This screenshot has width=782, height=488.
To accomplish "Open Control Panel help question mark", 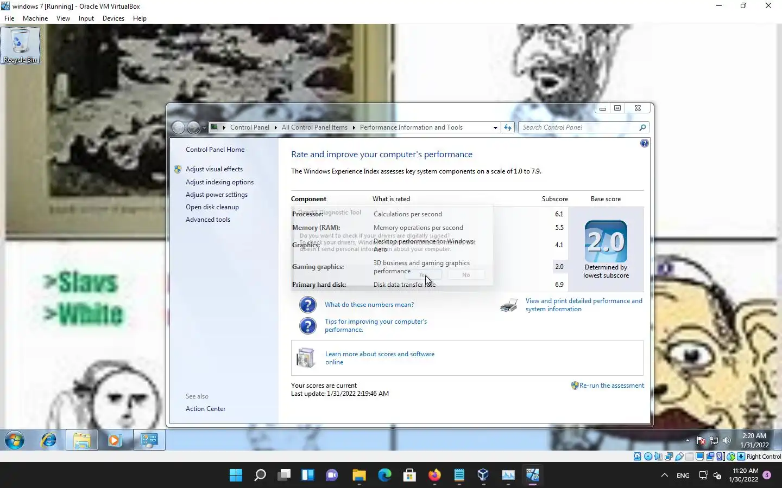I will pos(644,143).
